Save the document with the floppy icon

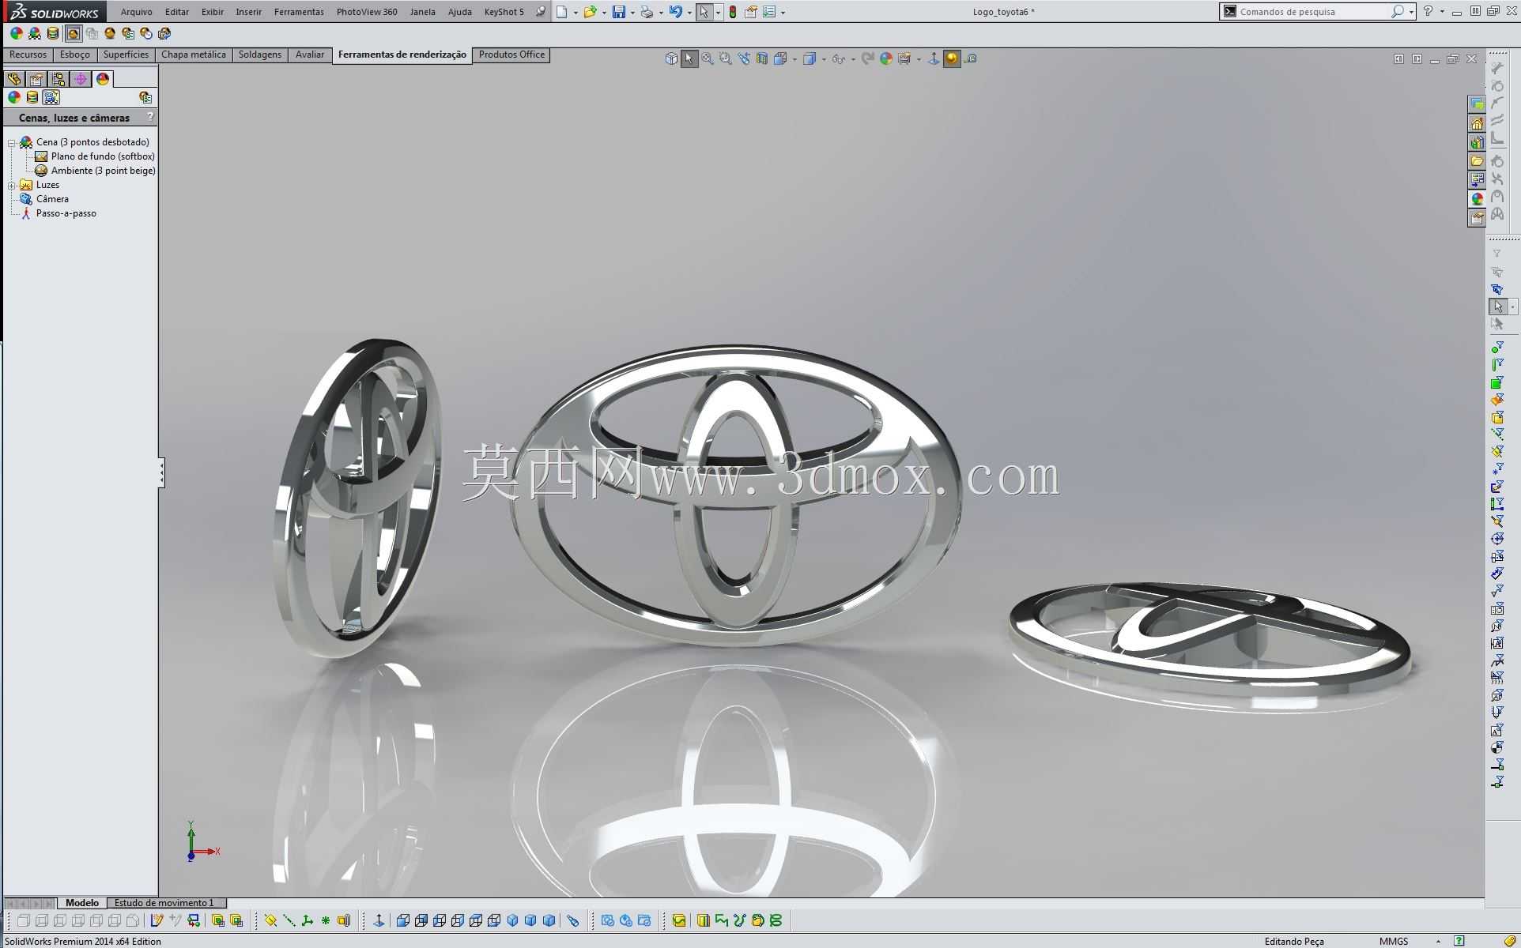pyautogui.click(x=619, y=12)
